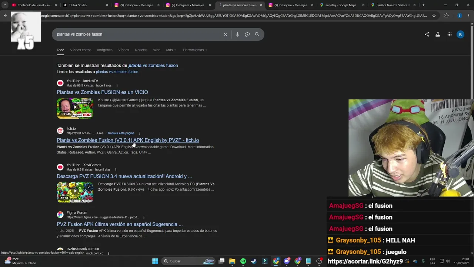Clear the search box with the X icon
Screen dimensions: 474x267
coord(225,34)
